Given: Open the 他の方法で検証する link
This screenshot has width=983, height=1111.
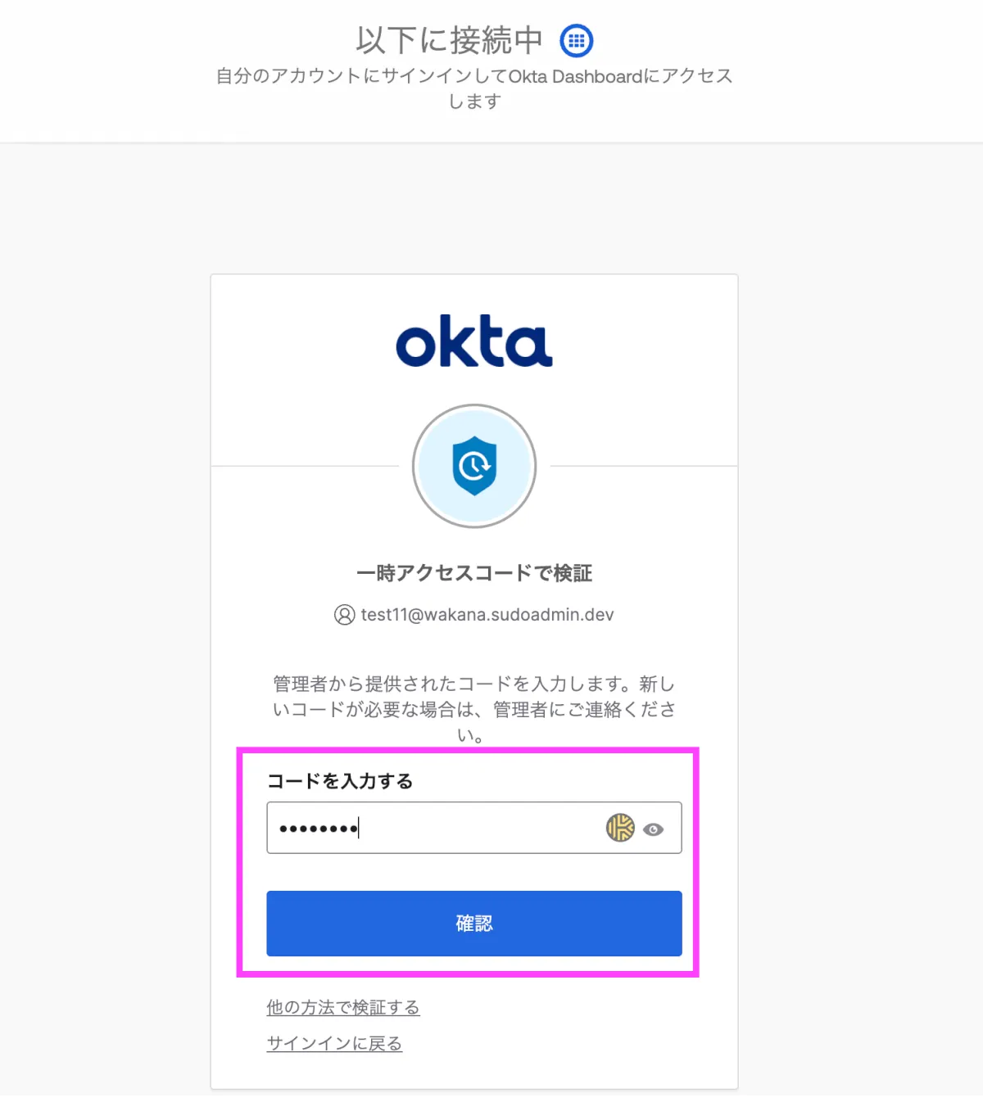Looking at the screenshot, I should pos(342,1007).
